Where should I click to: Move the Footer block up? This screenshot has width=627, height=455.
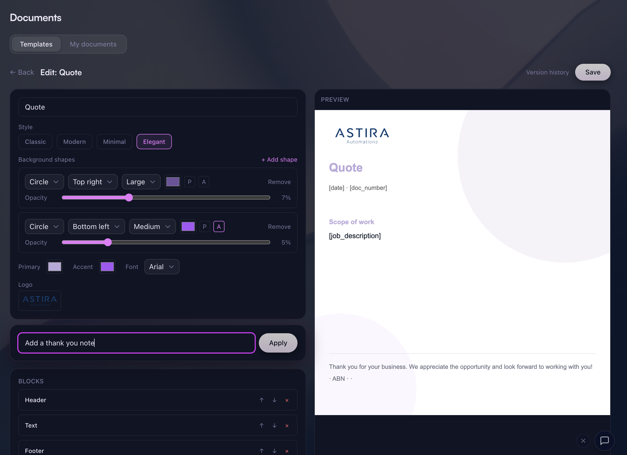click(262, 451)
